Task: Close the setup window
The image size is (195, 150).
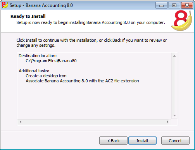Action: 187,5
